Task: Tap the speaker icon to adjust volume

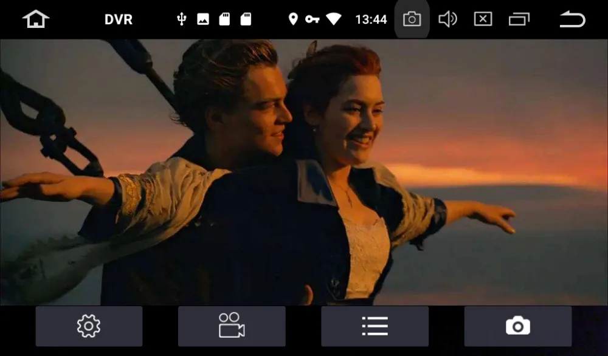Action: (x=448, y=19)
